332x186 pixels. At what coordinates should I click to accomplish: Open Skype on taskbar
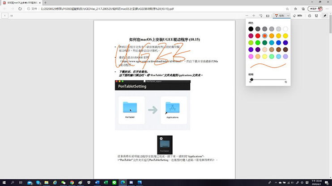click(38, 182)
